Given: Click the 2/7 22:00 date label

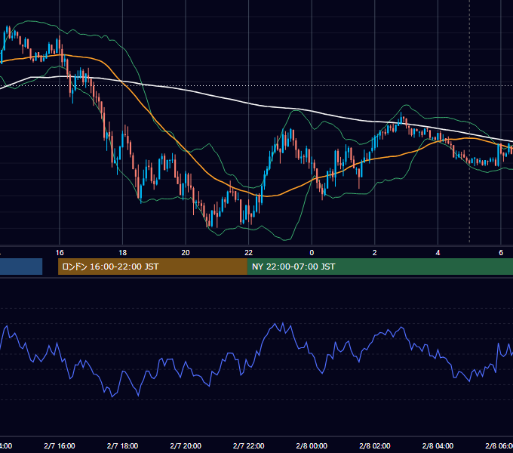Looking at the screenshot, I should pos(249,445).
